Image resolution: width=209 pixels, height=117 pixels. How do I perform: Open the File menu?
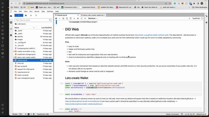coord(15,11)
